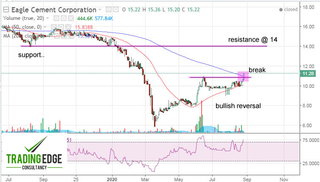Remove the Volume indicator with its X

71,19
